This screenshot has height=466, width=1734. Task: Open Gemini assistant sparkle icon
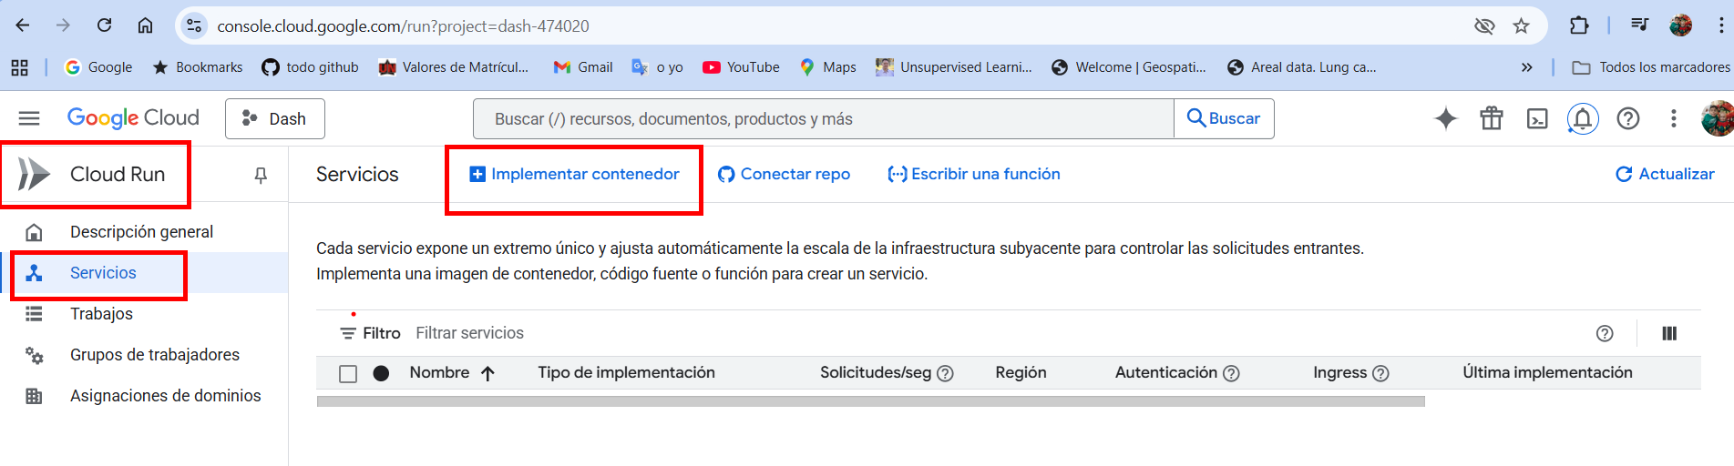coord(1445,118)
